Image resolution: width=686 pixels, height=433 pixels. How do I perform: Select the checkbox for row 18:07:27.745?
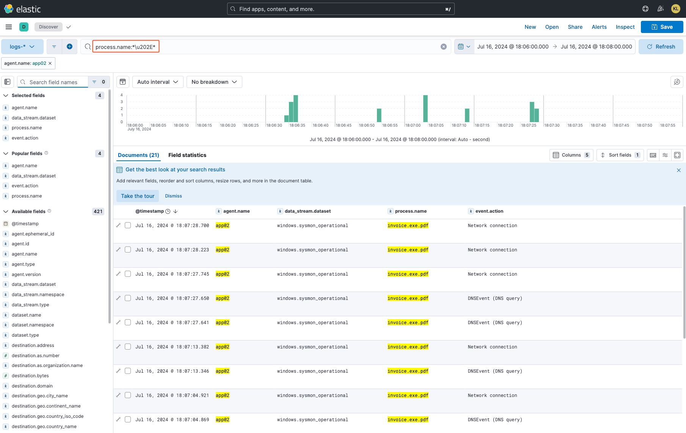[x=128, y=274]
